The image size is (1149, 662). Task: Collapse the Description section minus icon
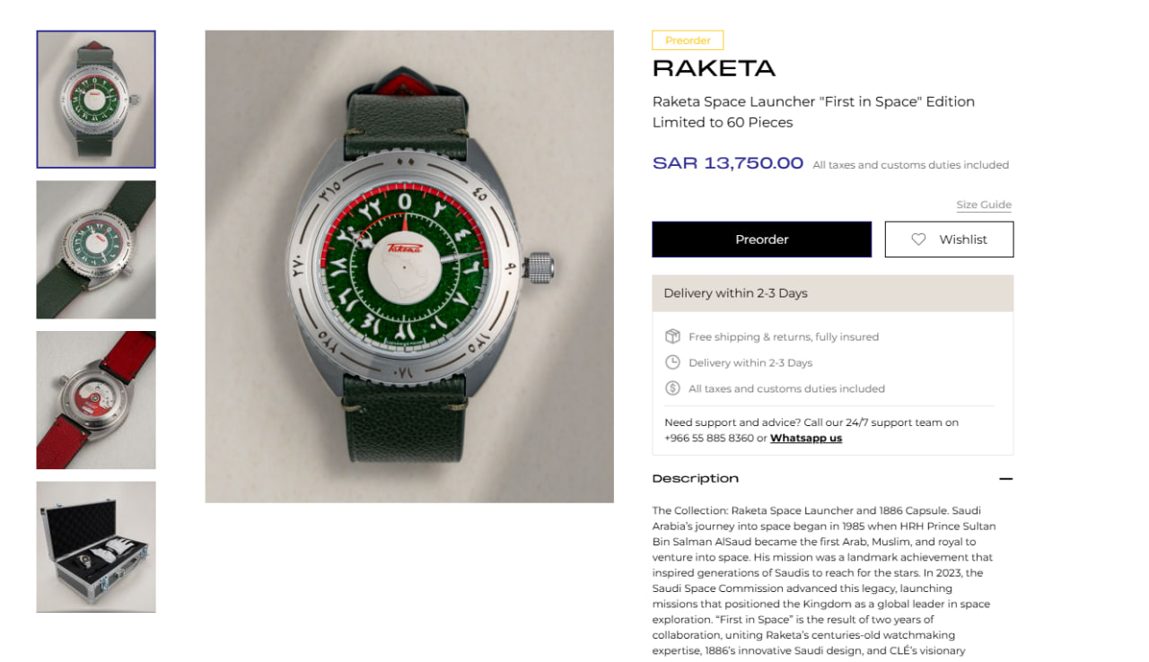pos(1005,479)
